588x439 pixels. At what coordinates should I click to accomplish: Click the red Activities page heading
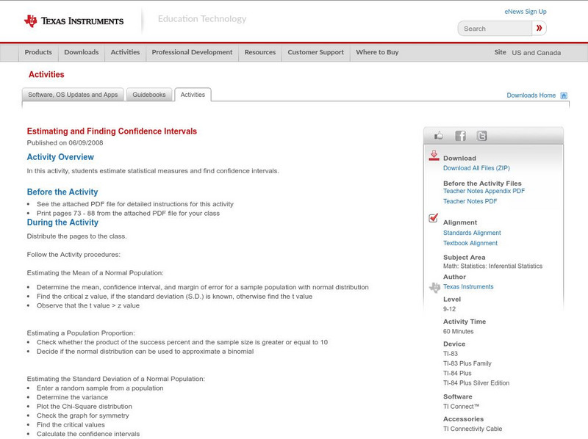46,75
